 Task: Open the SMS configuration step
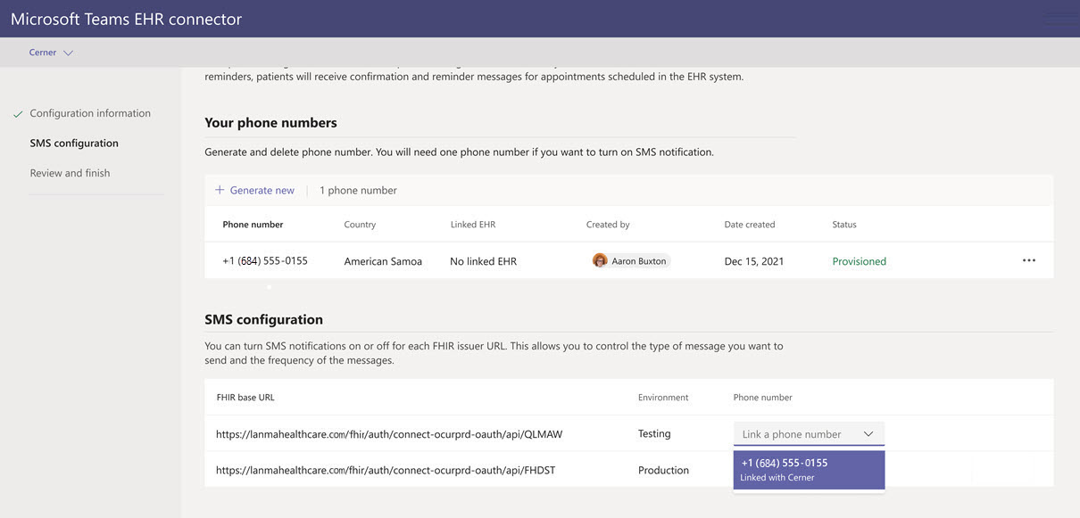(x=74, y=143)
